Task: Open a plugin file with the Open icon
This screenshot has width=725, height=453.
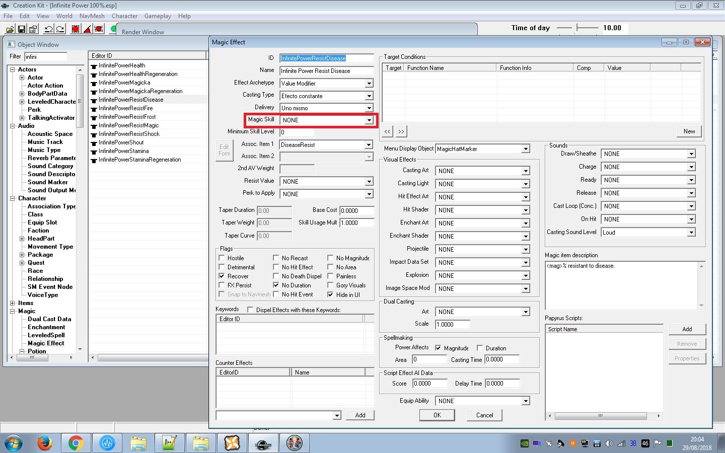Action: pyautogui.click(x=10, y=29)
